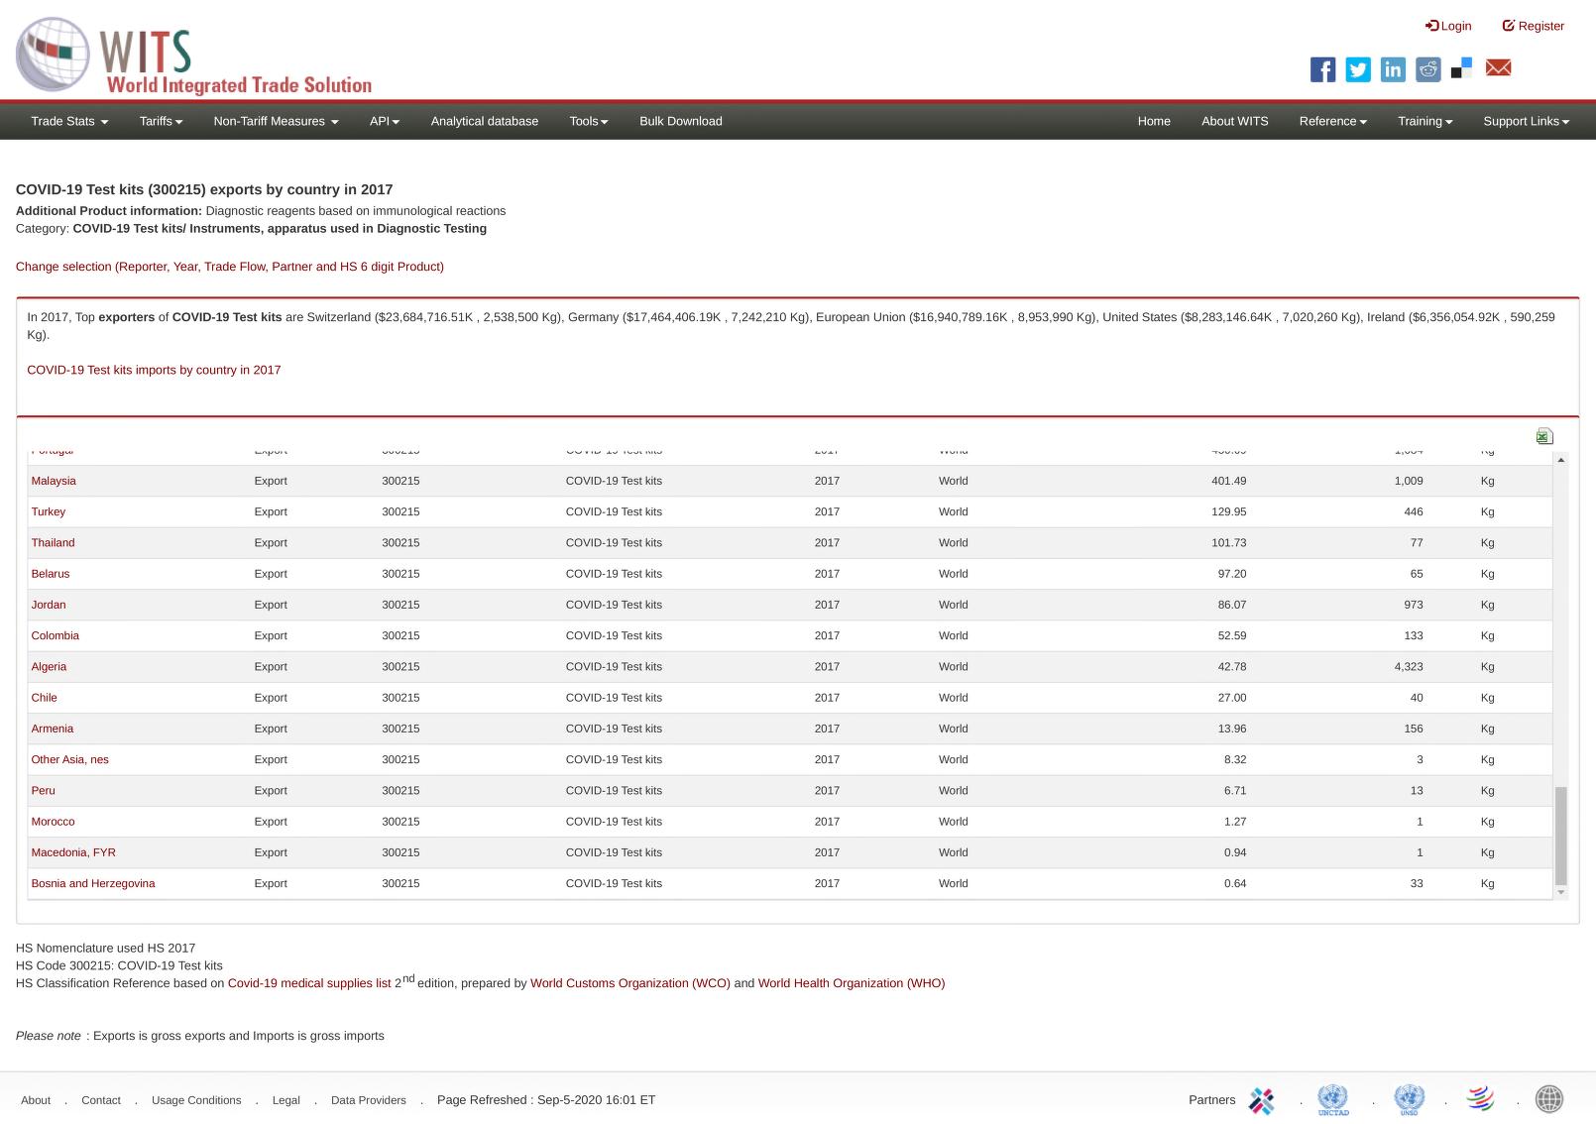Open Data Providers footer link
The height and width of the screenshot is (1124, 1596).
point(369,1100)
